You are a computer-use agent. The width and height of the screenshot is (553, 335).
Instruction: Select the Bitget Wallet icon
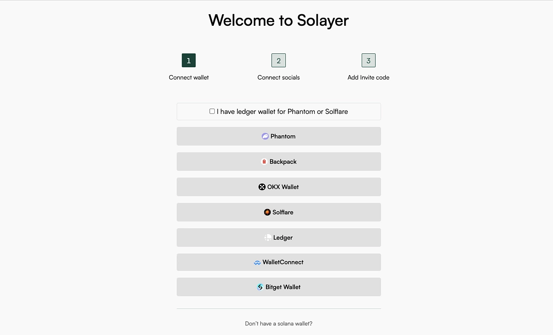coord(260,287)
